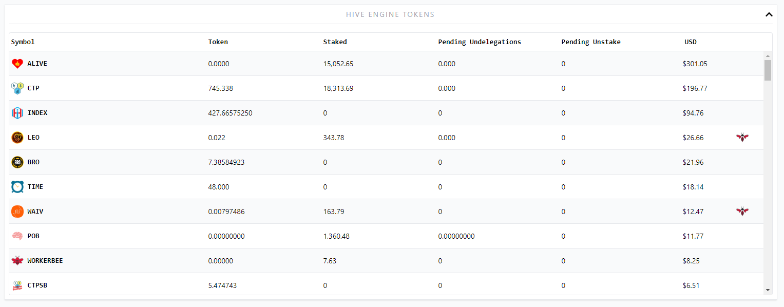The width and height of the screenshot is (784, 307).
Task: Click WAIV token balance 0.00797486
Action: (226, 212)
